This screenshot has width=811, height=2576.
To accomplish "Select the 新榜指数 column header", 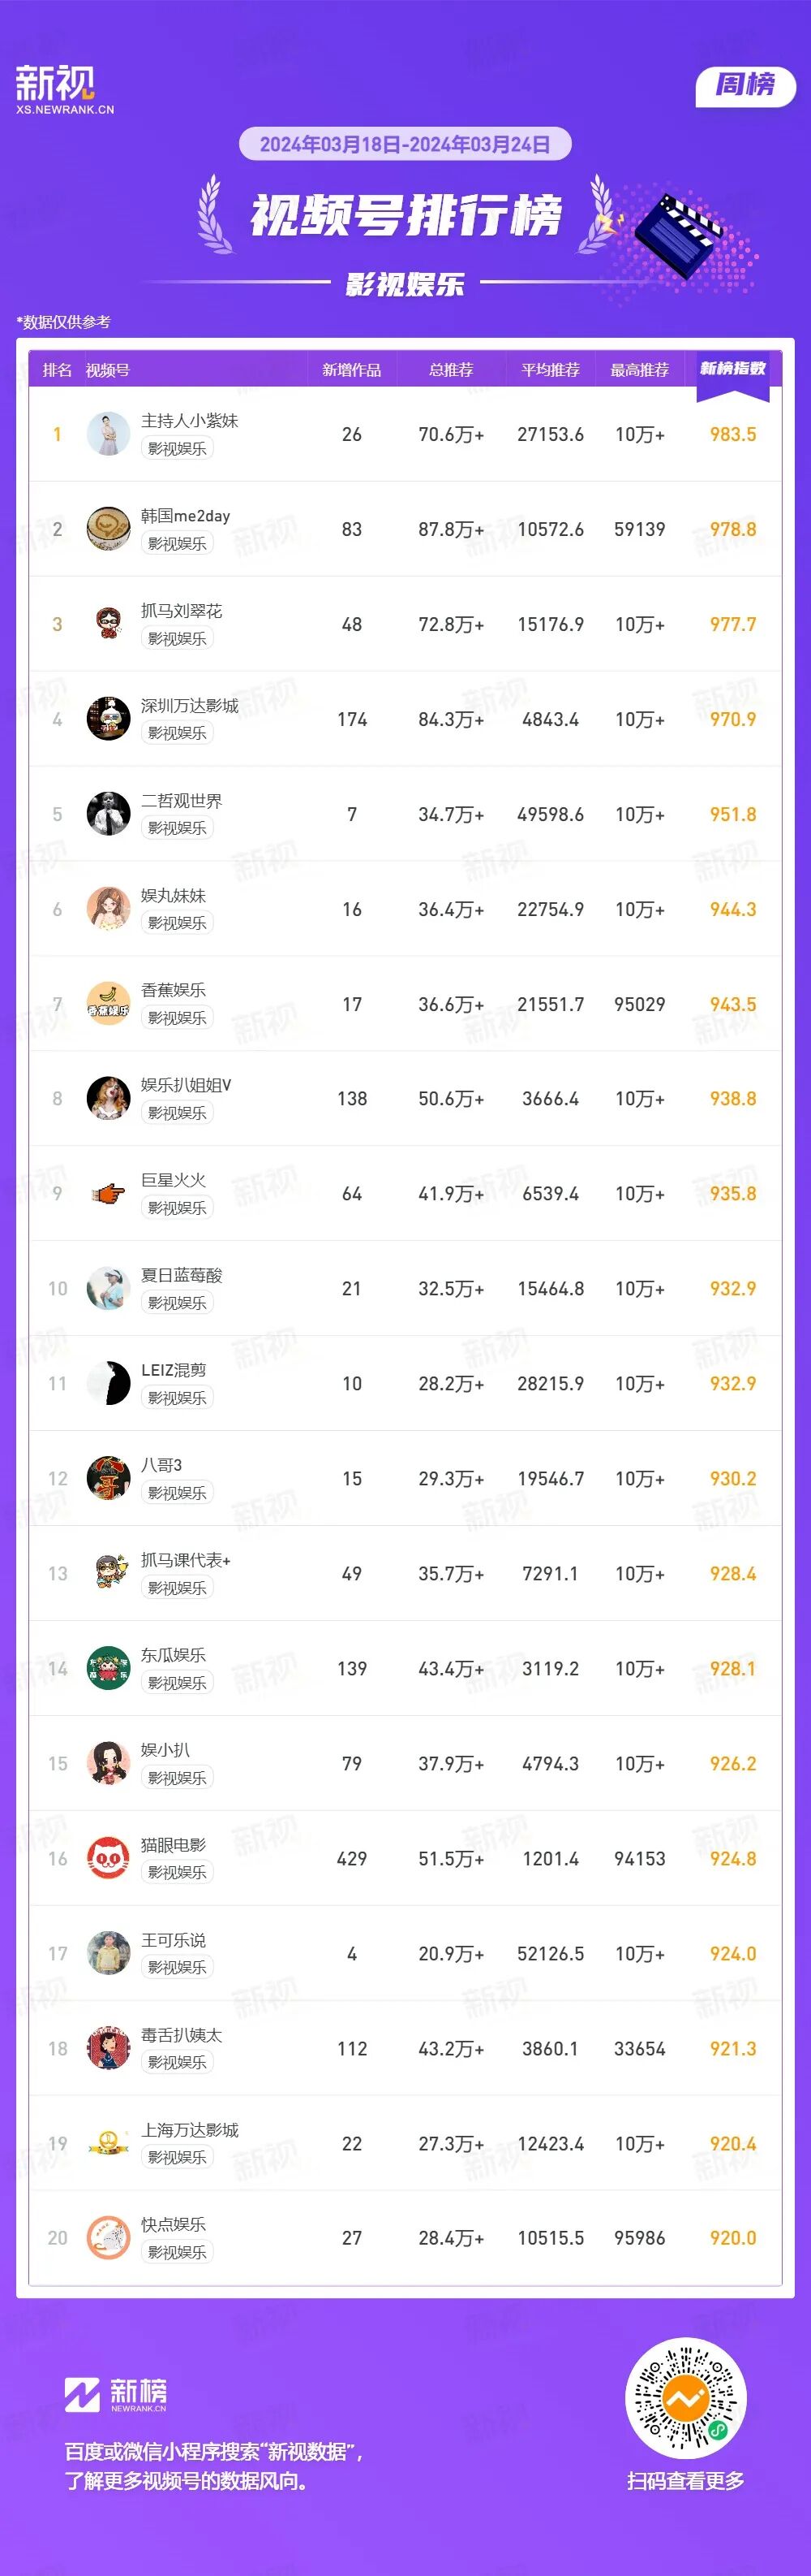I will [732, 369].
